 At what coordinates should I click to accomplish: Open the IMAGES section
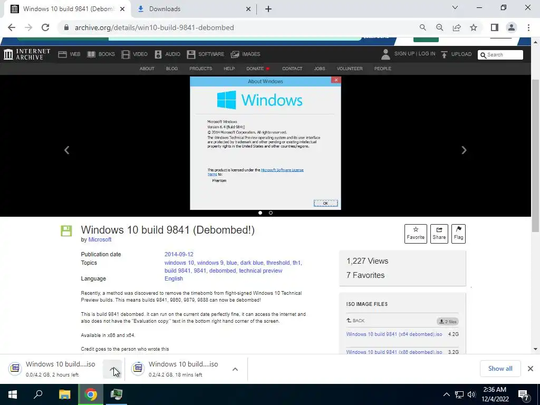click(246, 54)
